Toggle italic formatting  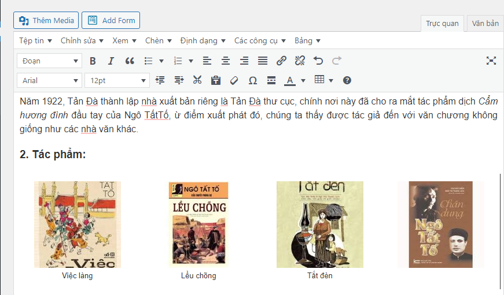coord(111,61)
